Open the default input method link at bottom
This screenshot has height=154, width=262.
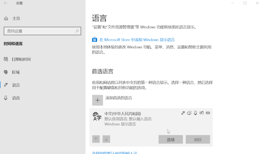[115, 153]
